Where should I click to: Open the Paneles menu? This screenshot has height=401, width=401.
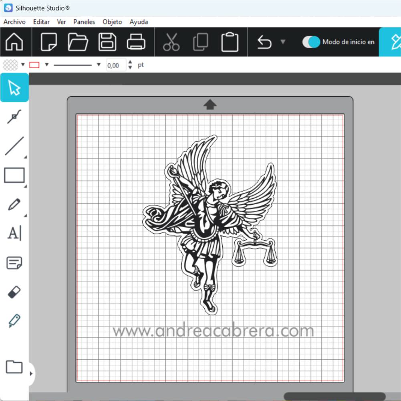coord(84,22)
